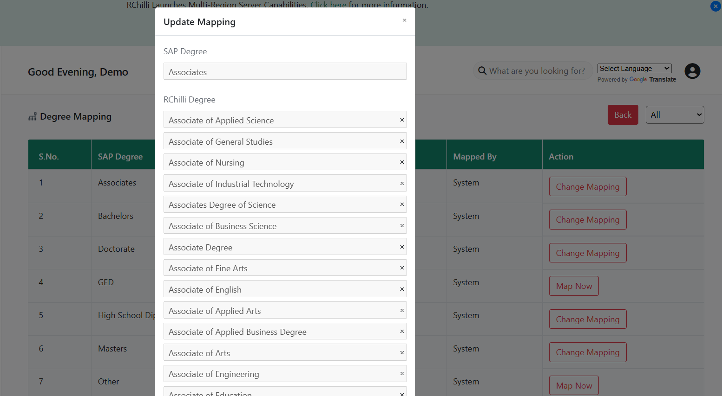Click Change Mapping for Associates row
The height and width of the screenshot is (396, 722).
(x=587, y=187)
